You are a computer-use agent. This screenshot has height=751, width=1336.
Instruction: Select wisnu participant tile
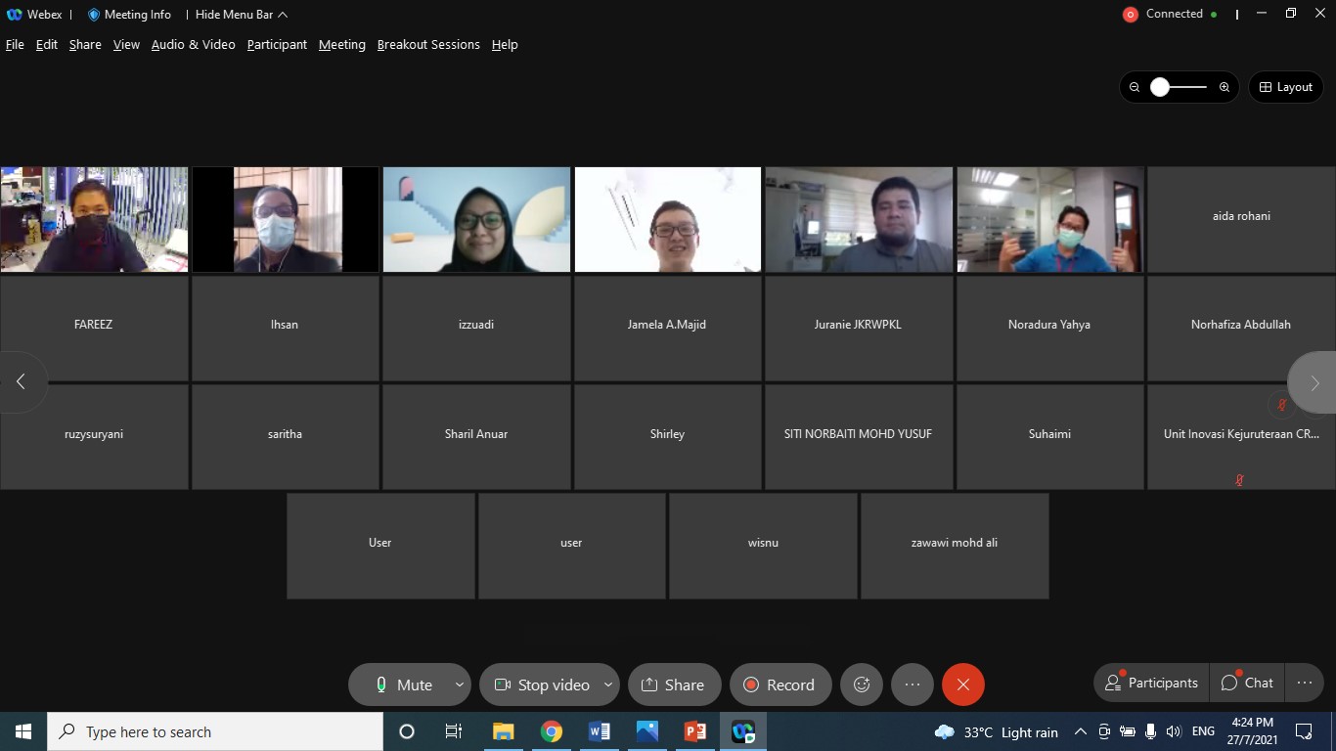click(763, 546)
